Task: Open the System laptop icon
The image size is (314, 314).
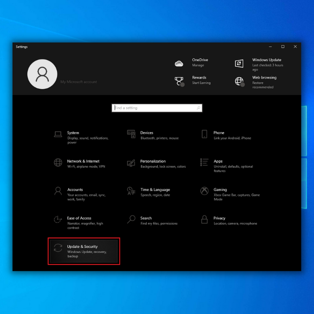Action: tap(58, 134)
